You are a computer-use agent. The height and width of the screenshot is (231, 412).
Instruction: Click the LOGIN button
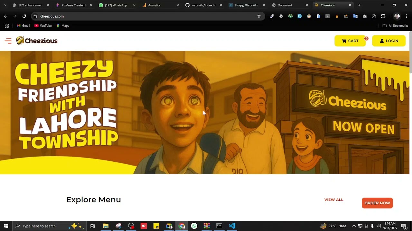389,41
